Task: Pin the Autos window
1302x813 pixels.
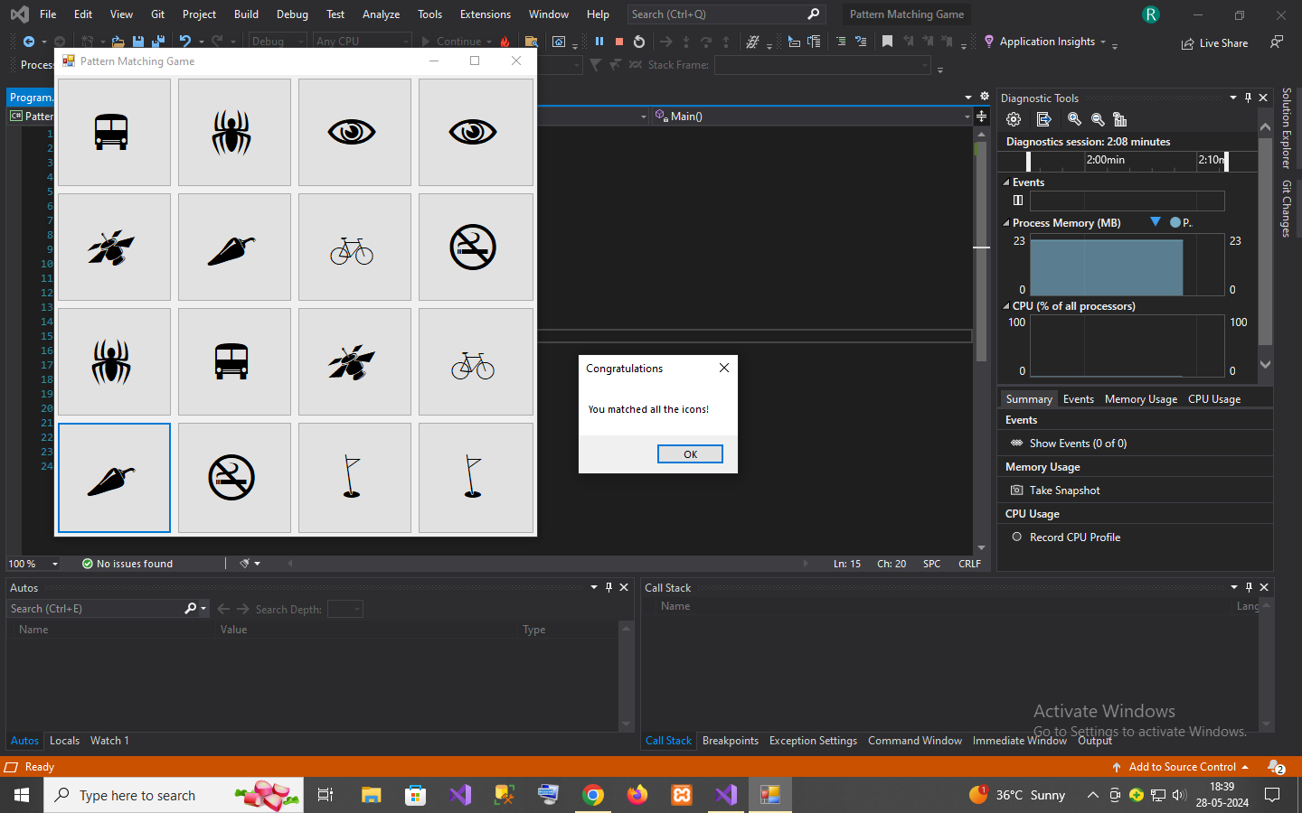Action: pos(609,587)
